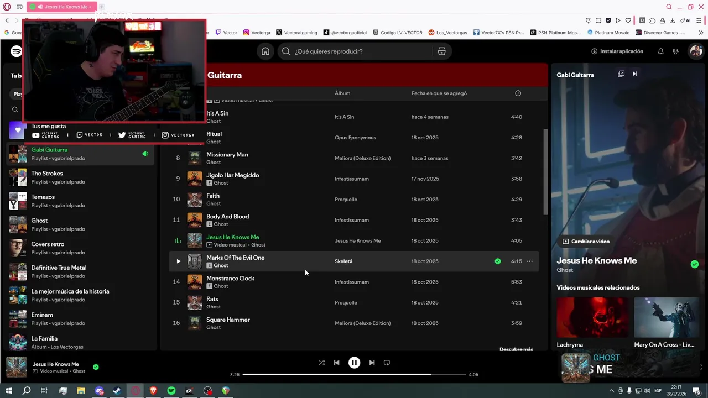The height and width of the screenshot is (398, 708).
Task: Open the user profile avatar menu
Action: [696, 51]
